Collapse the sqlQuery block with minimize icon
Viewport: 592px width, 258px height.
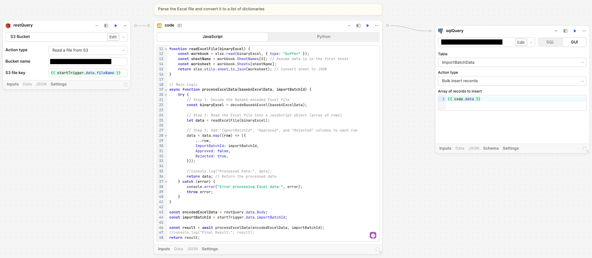pos(556,31)
